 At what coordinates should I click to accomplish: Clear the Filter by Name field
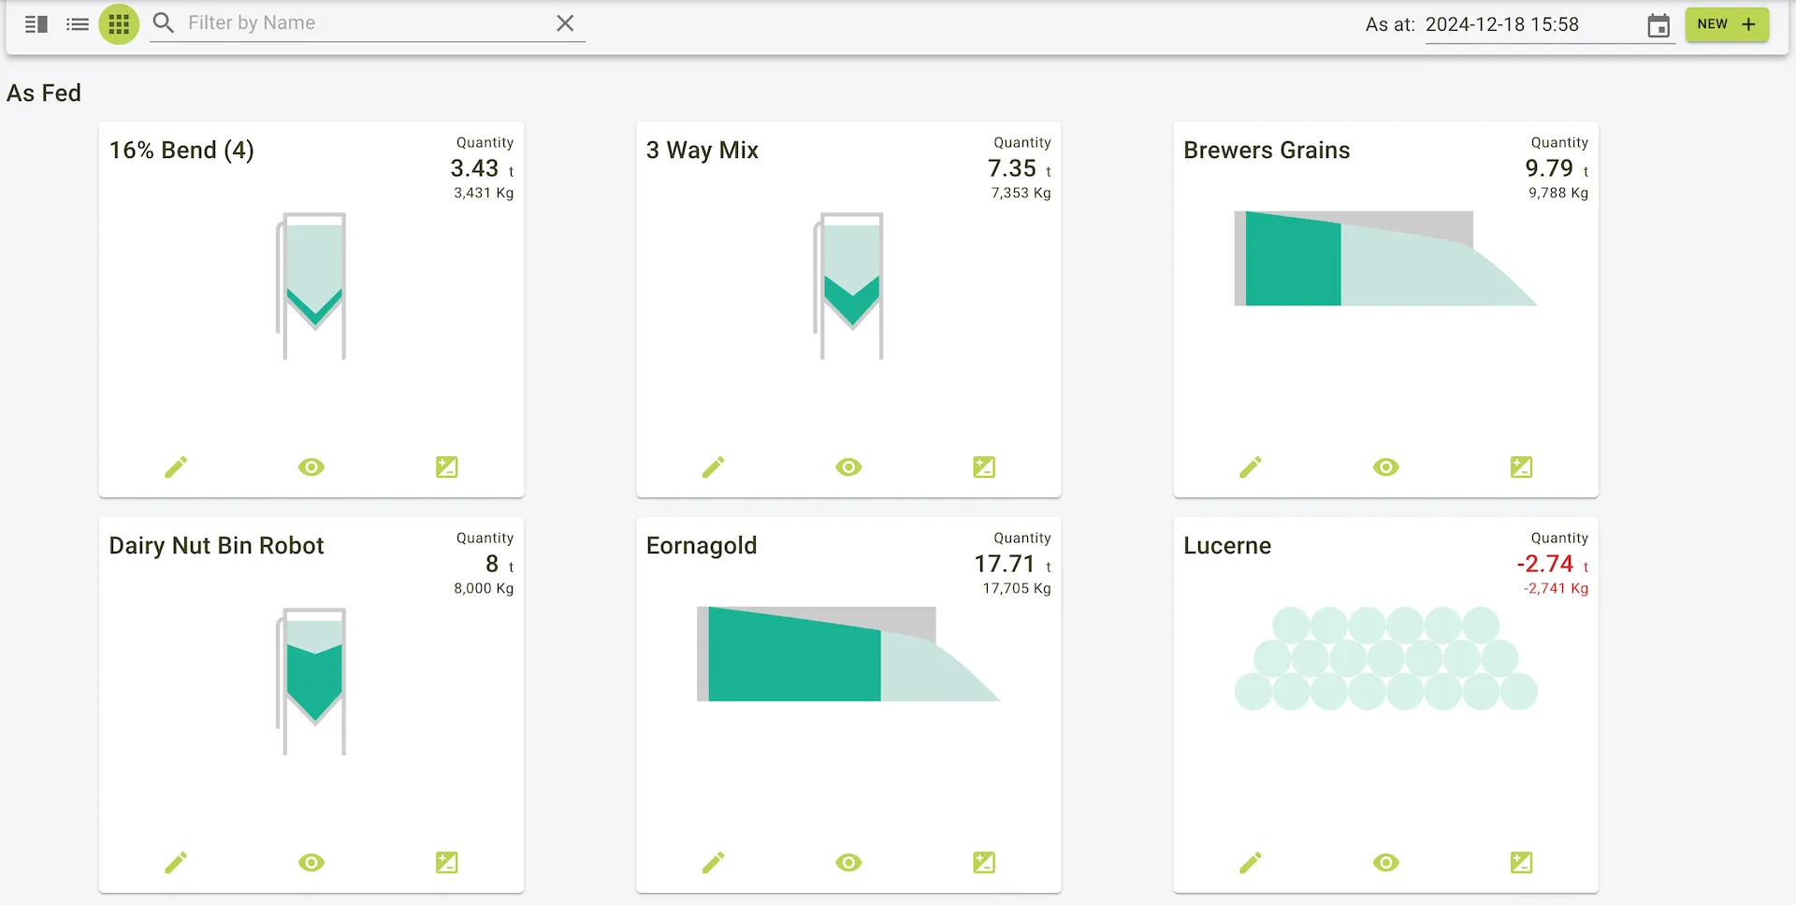point(565,23)
